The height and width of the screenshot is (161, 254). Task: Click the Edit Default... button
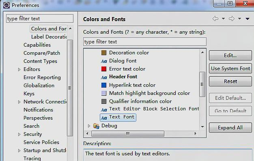click(x=230, y=98)
